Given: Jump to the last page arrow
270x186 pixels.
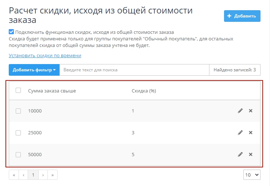Looking at the screenshot, I should tap(53, 175).
